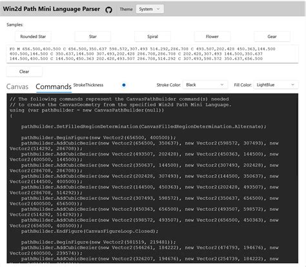Open the Fill Color LightBlue dropdown
This screenshot has height=267, width=306.
276,84
